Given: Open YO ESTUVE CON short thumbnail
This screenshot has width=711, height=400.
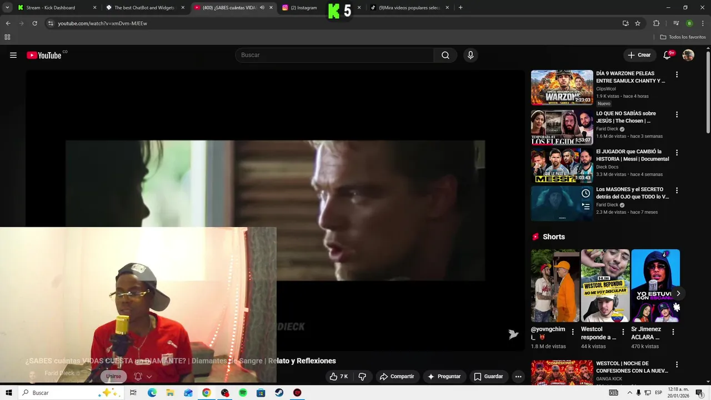Looking at the screenshot, I should pyautogui.click(x=655, y=286).
